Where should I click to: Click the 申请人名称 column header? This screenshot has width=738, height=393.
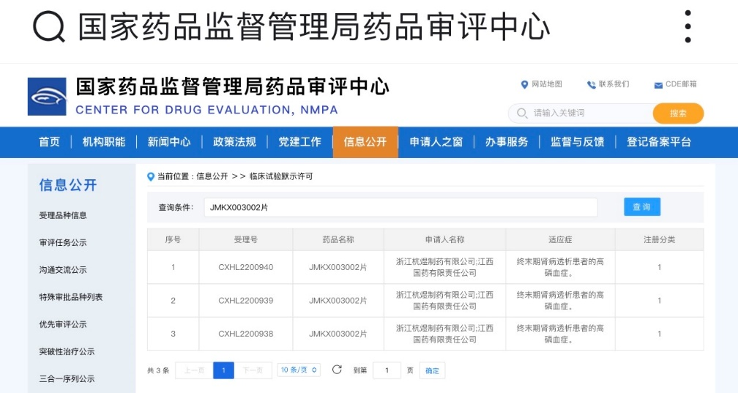[445, 239]
